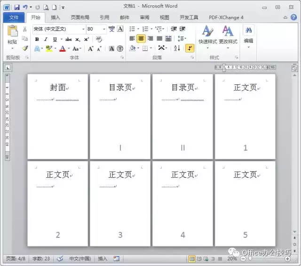Click the Paste clipboard icon
Image resolution: width=301 pixels, height=266 pixels.
(x=12, y=31)
